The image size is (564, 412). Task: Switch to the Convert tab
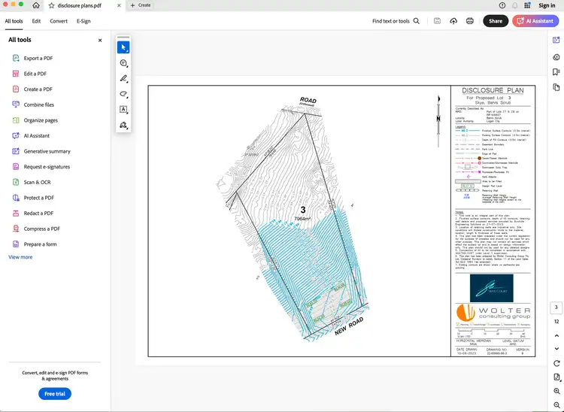click(59, 21)
